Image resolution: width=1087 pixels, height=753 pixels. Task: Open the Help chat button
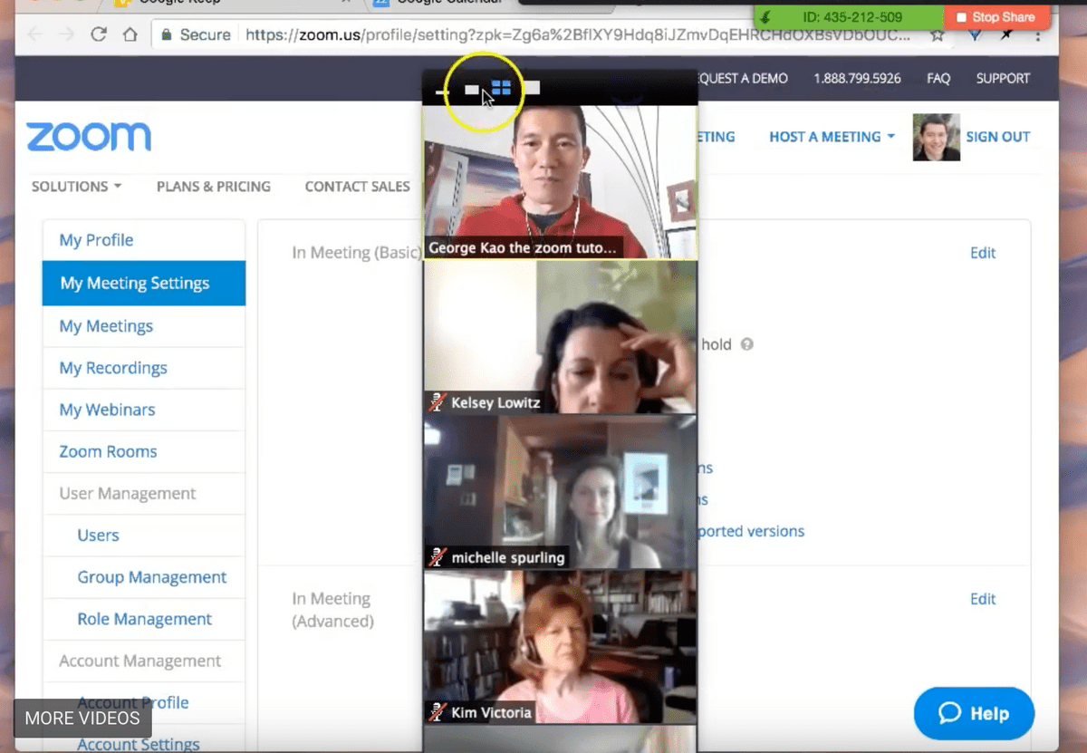tap(974, 713)
